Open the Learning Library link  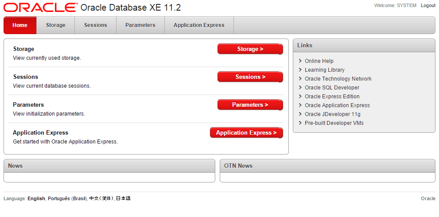click(x=325, y=70)
